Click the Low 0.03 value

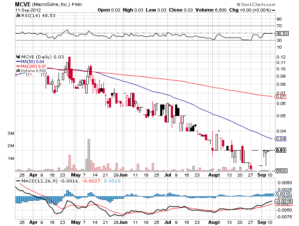pyautogui.click(x=156, y=10)
